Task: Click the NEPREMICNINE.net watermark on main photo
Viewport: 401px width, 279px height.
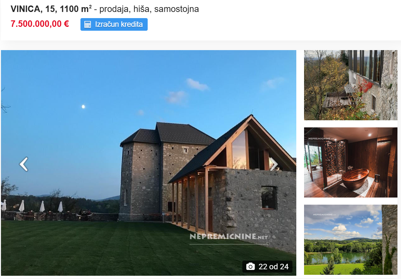Action: pos(229,237)
